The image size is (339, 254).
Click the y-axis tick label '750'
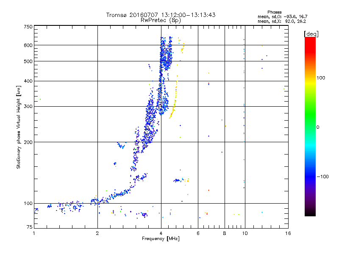click(x=28, y=27)
